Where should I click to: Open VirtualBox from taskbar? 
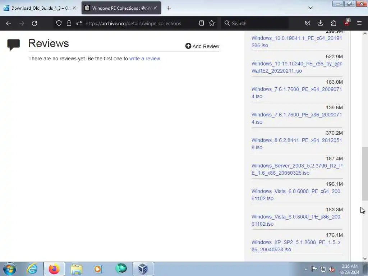click(x=143, y=269)
